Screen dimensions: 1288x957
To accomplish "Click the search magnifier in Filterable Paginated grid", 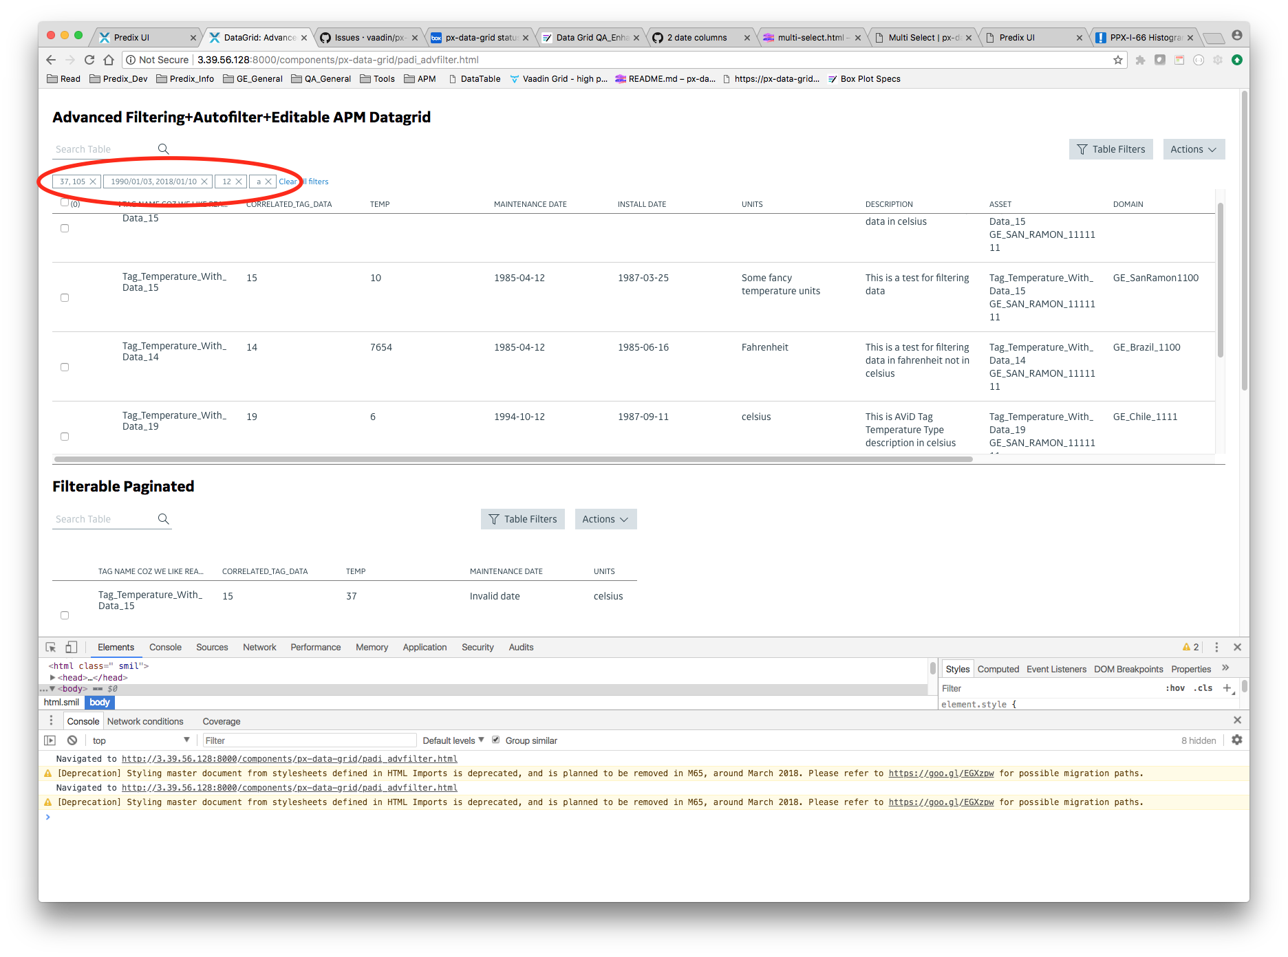I will [x=163, y=519].
